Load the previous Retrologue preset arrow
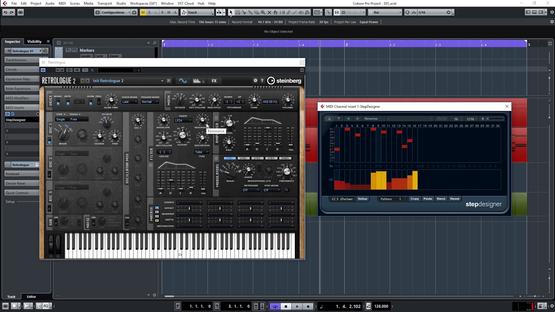This screenshot has width=555, height=312. 82,81
